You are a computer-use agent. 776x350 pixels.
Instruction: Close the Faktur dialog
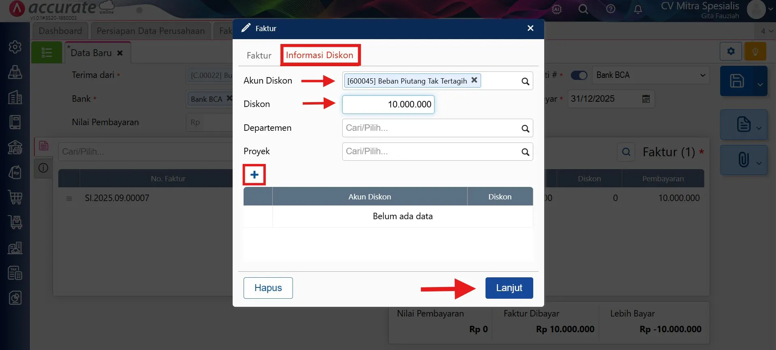[x=530, y=28]
